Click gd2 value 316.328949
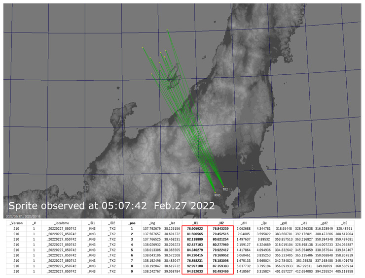The width and height of the screenshot is (365, 278). tap(324, 229)
